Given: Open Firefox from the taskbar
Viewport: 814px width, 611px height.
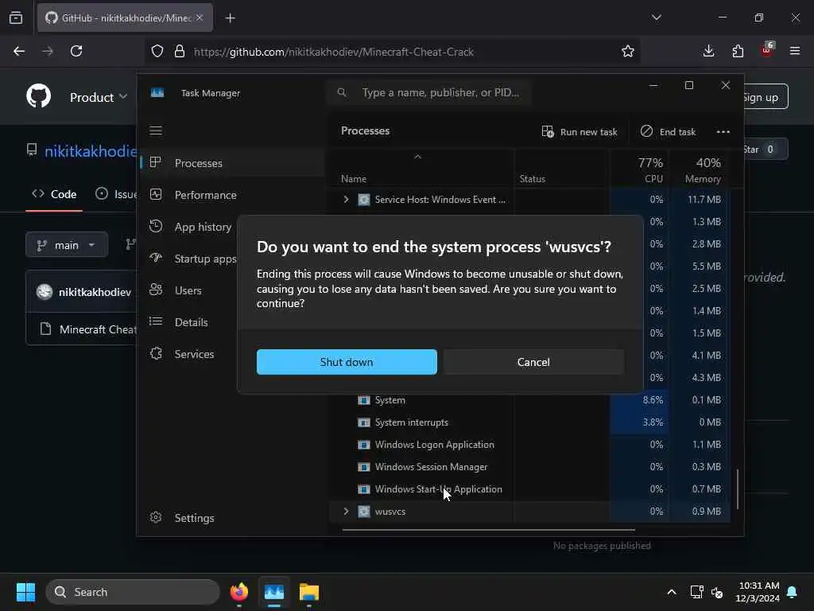Looking at the screenshot, I should [x=239, y=592].
